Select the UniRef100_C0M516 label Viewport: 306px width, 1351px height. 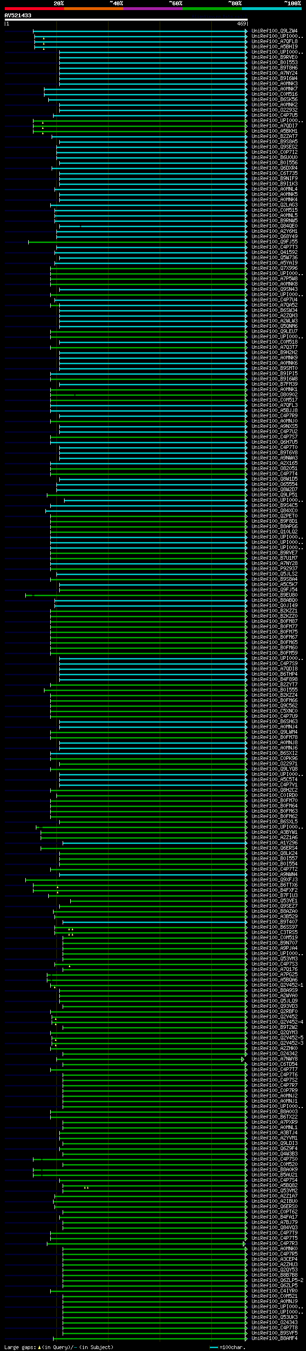[x=274, y=94]
